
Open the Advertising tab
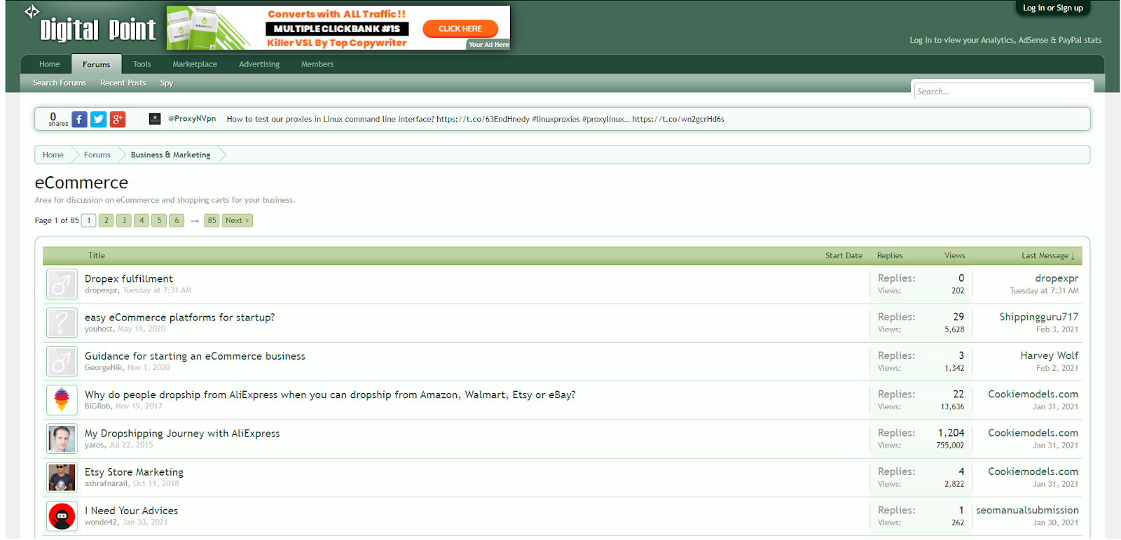point(259,64)
